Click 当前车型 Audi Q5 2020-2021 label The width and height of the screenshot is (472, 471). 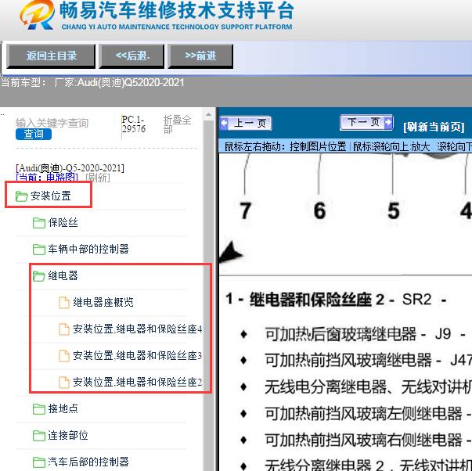click(x=92, y=83)
